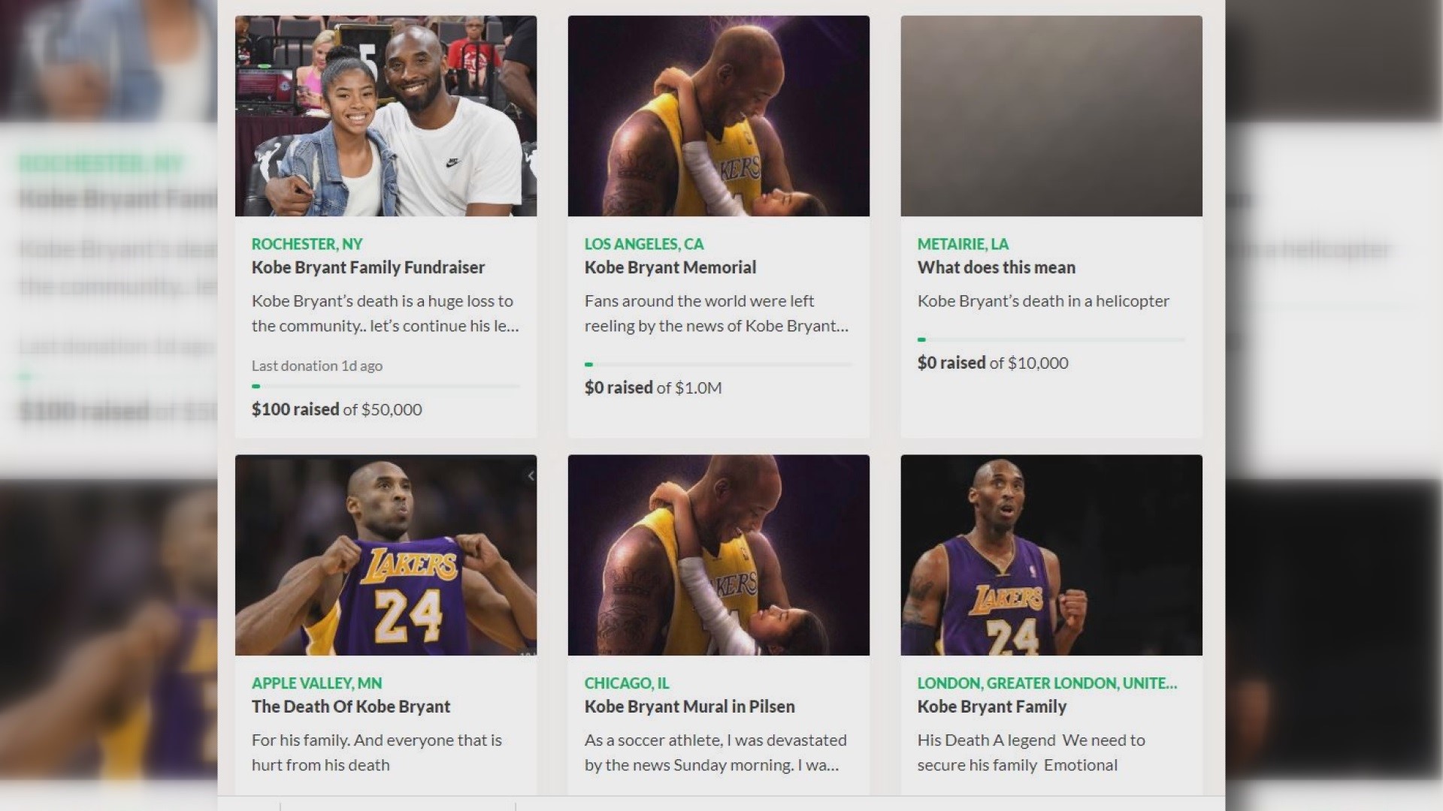Click the Kobe Bryant Mural in Pilsen title

[x=690, y=707]
